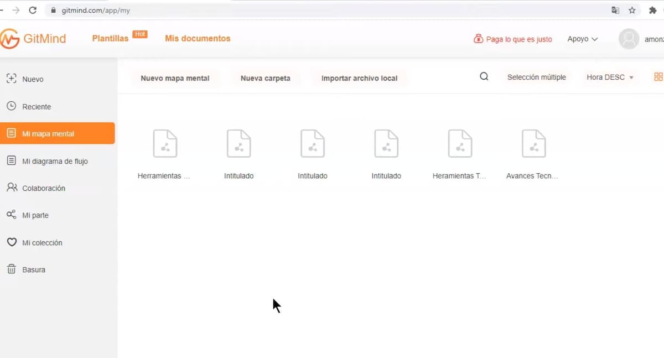The image size is (664, 358).
Task: Open the GitMind logo home
Action: pos(33,39)
